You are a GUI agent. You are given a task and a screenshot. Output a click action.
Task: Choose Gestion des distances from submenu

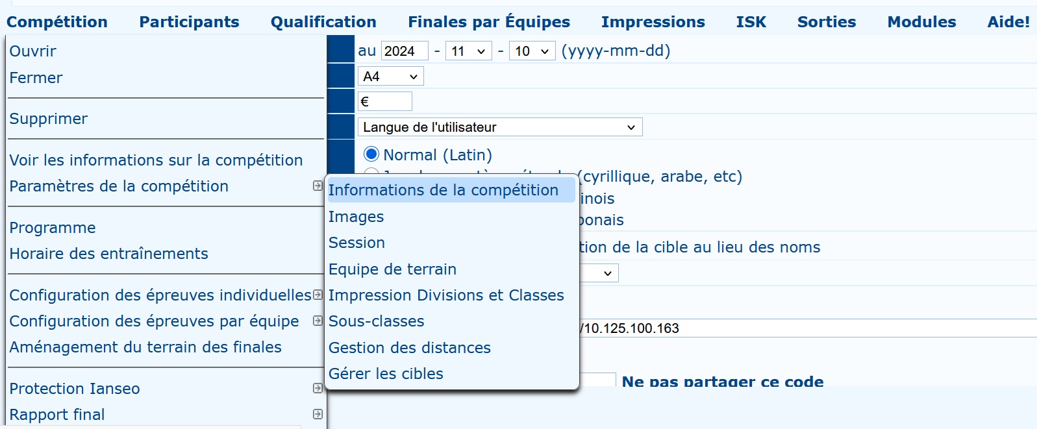pos(410,348)
